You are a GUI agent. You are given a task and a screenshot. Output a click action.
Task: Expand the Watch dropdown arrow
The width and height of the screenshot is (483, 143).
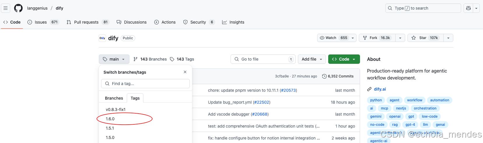point(353,38)
